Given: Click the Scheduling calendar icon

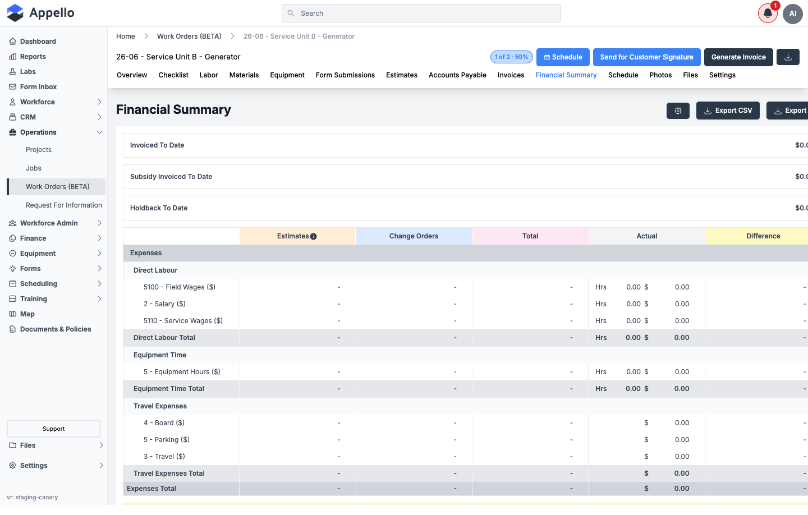Looking at the screenshot, I should 12,284.
